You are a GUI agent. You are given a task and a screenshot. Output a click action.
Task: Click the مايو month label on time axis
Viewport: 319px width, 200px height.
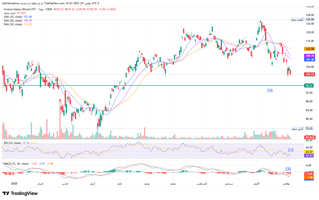pos(120,183)
